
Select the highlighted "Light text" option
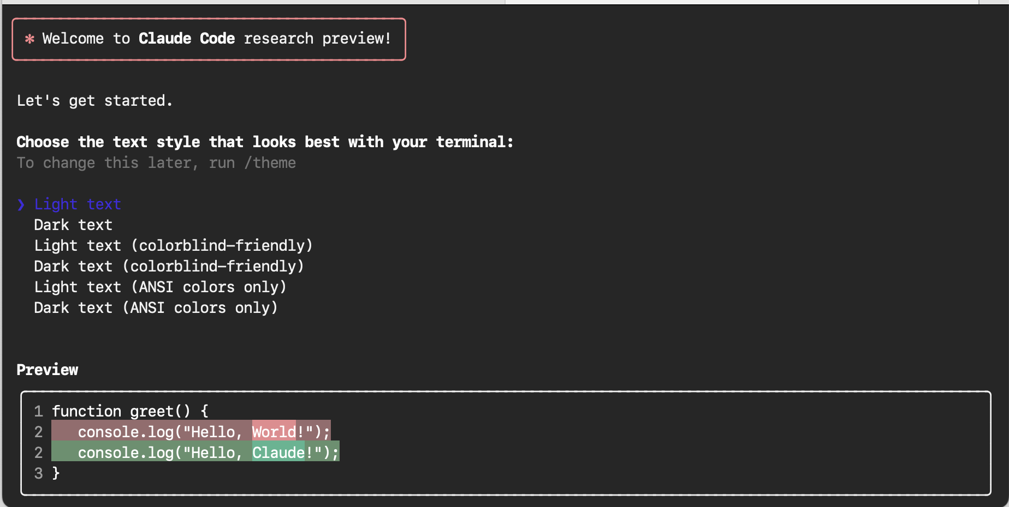(78, 204)
